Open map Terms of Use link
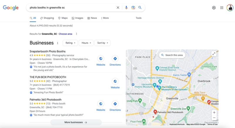The image size is (235, 128). 212,124
